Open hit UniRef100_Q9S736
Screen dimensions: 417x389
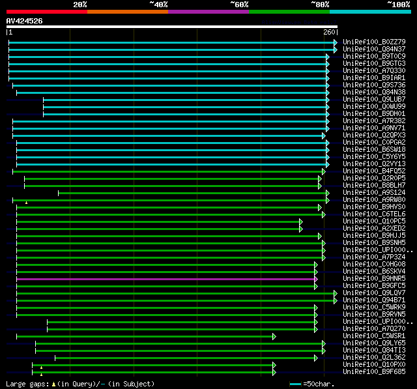tap(374, 85)
